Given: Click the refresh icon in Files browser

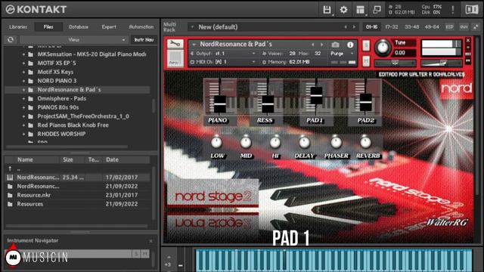Looking at the screenshot, I should [x=11, y=40].
